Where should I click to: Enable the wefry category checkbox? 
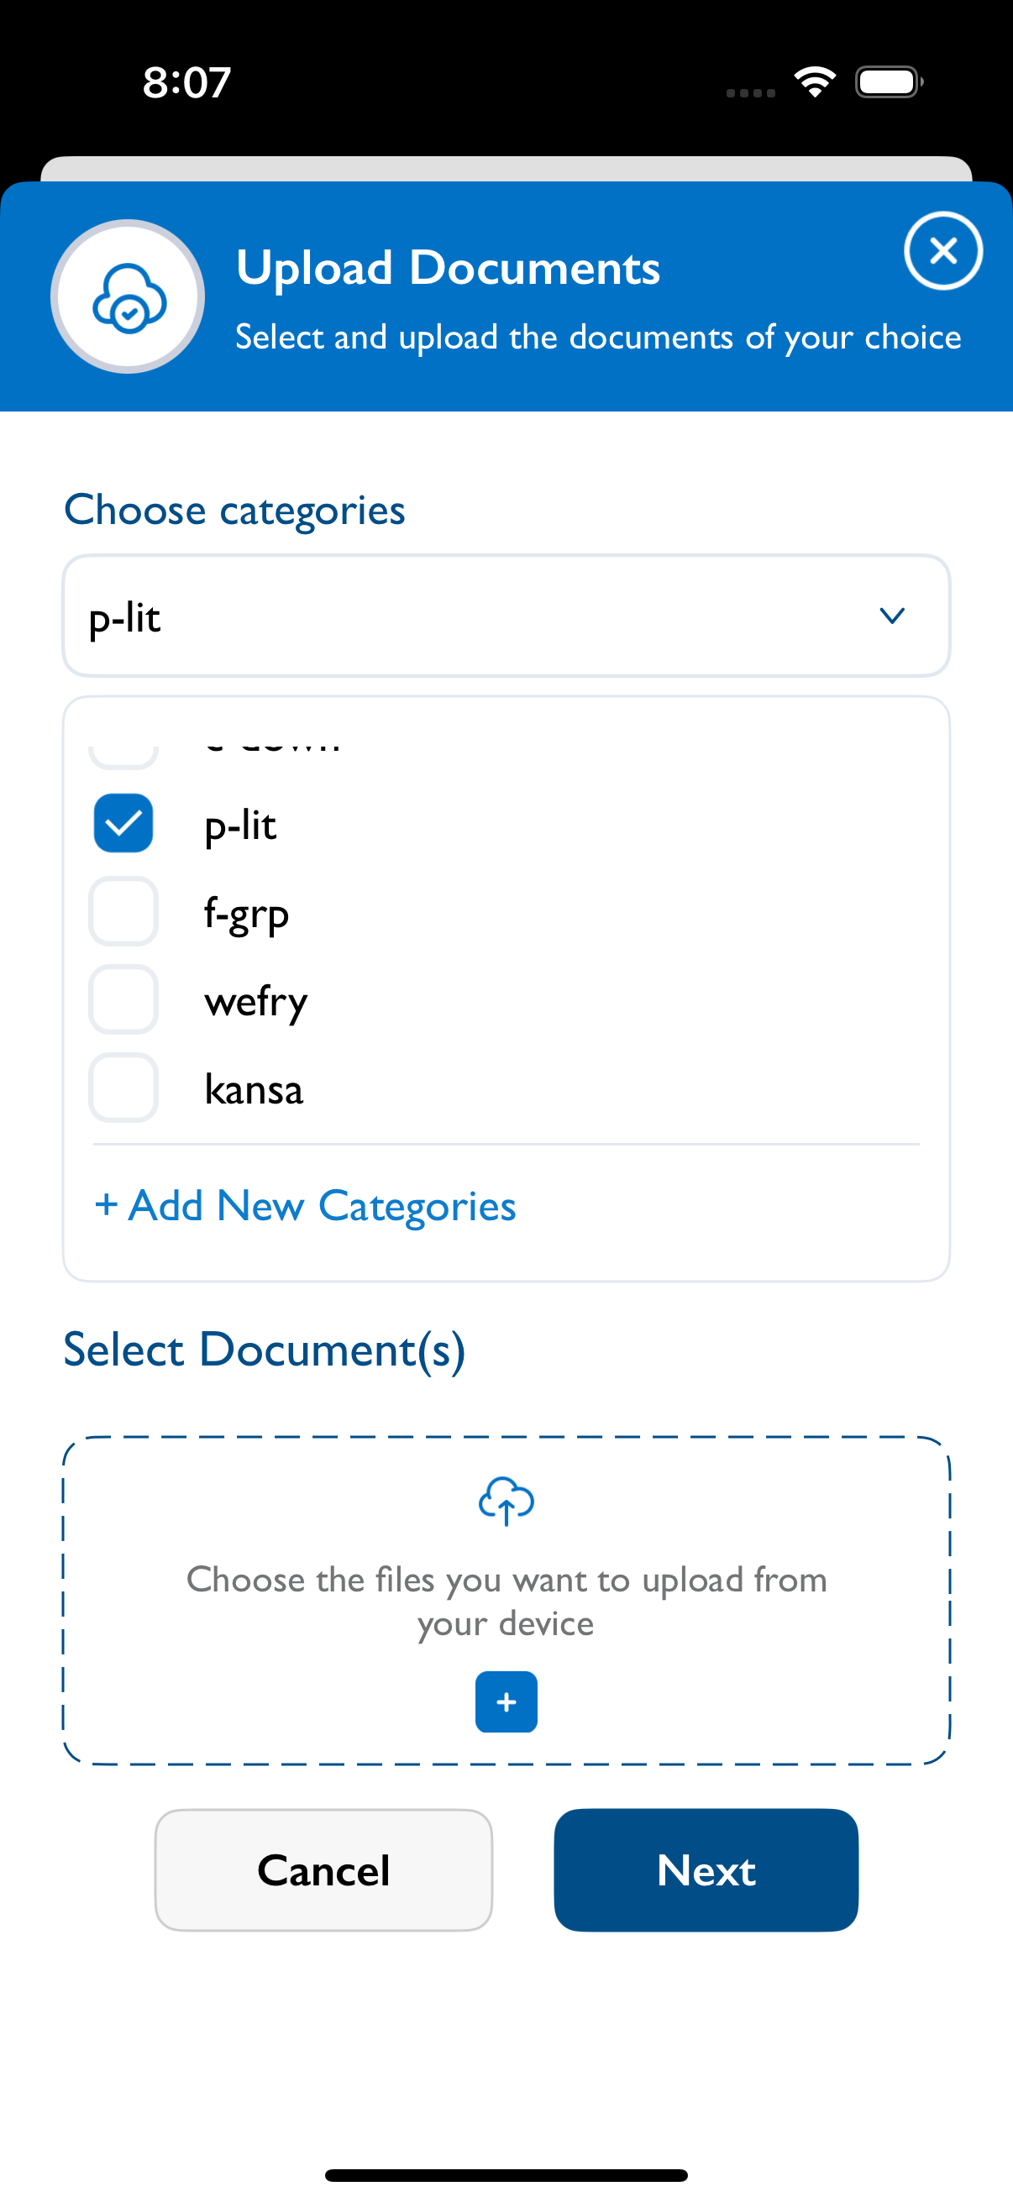[x=123, y=999]
